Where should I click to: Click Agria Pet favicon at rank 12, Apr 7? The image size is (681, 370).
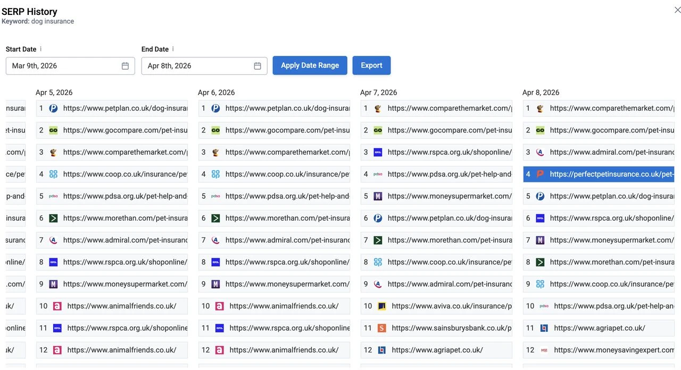click(381, 350)
